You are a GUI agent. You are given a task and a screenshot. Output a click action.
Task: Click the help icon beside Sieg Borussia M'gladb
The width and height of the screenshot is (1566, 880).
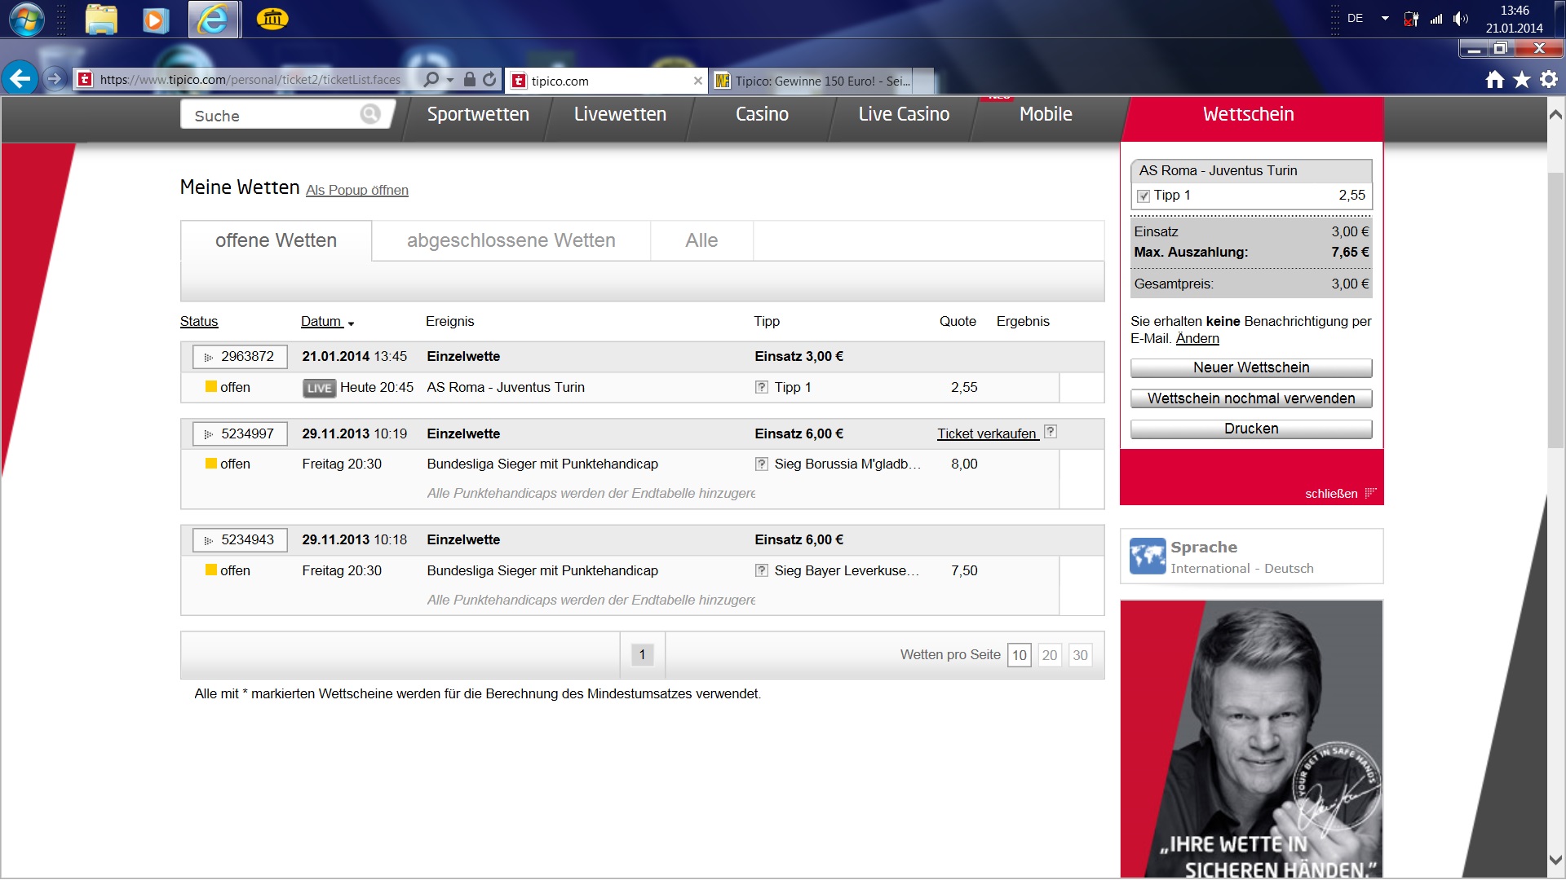click(761, 464)
